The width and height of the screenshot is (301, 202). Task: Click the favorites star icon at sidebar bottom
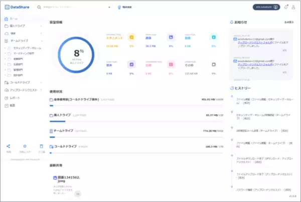point(25,146)
